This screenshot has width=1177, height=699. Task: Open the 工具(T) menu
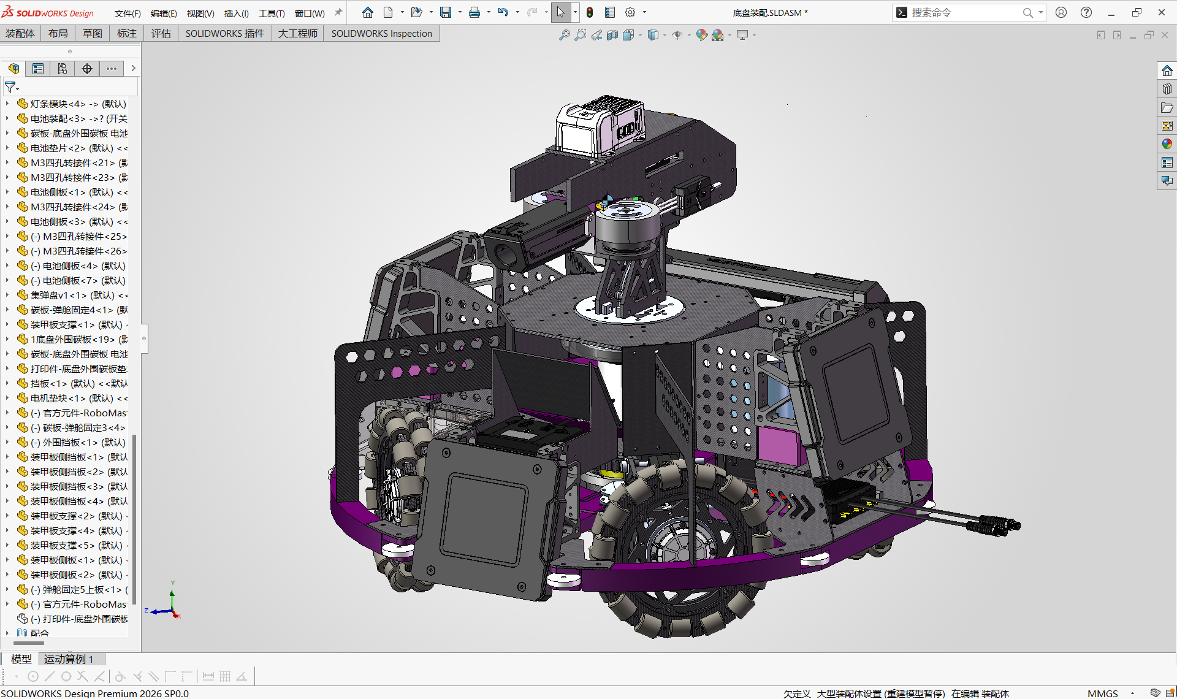tap(272, 13)
